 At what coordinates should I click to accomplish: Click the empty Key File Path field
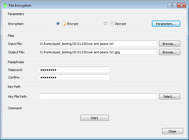pyautogui.click(x=98, y=96)
